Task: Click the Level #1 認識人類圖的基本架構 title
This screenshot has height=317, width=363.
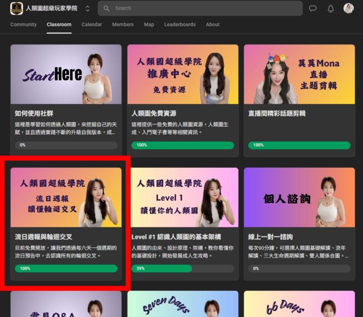Action: point(176,237)
